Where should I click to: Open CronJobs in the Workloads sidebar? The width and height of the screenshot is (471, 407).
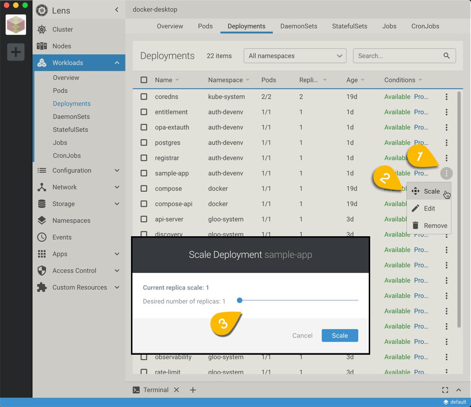pos(67,155)
